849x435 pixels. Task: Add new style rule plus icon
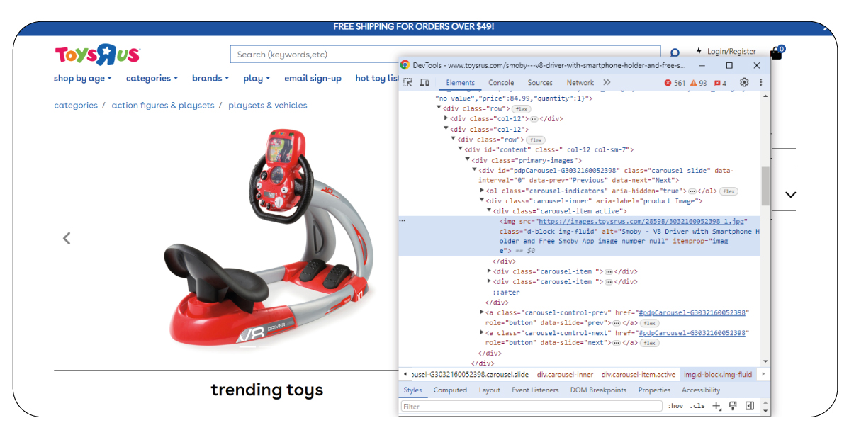point(716,406)
